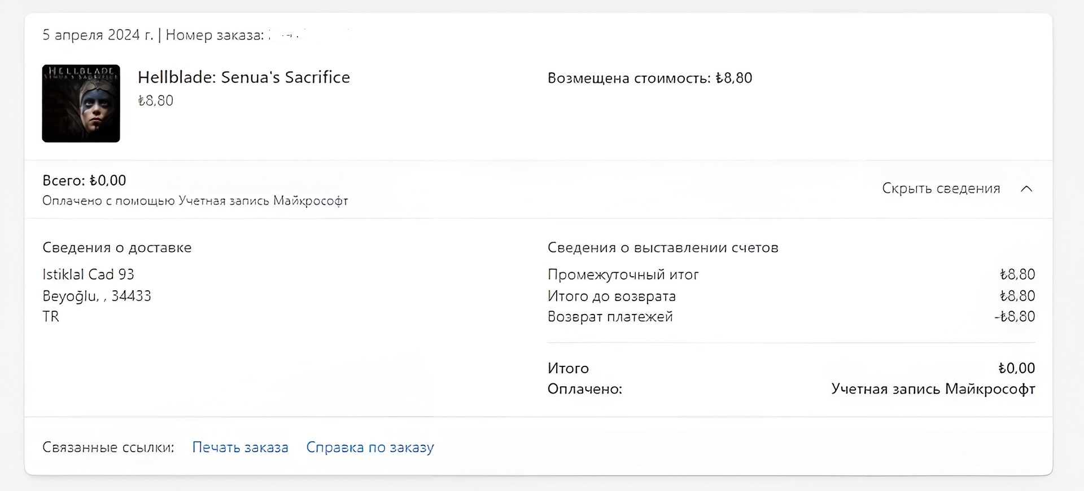Click the Hellblade: Senua's Sacrifice title
The height and width of the screenshot is (491, 1084).
point(243,77)
